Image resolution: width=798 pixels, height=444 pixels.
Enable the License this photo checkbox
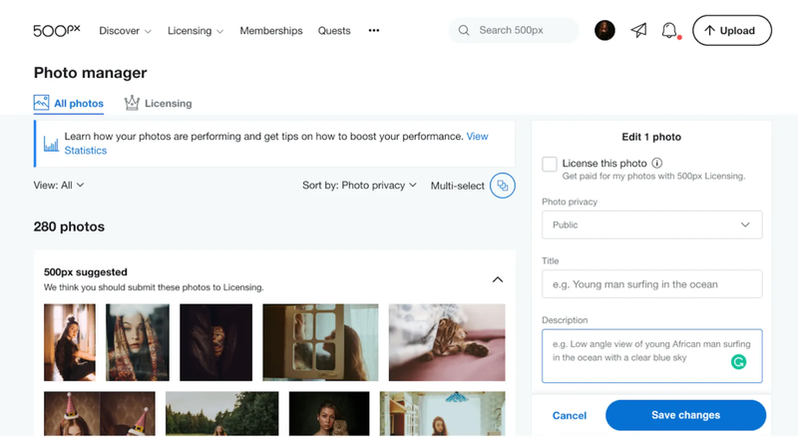tap(550, 164)
